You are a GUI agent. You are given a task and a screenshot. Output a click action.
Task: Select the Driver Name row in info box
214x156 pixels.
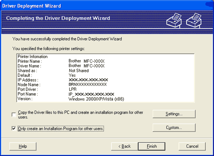(x=61, y=66)
